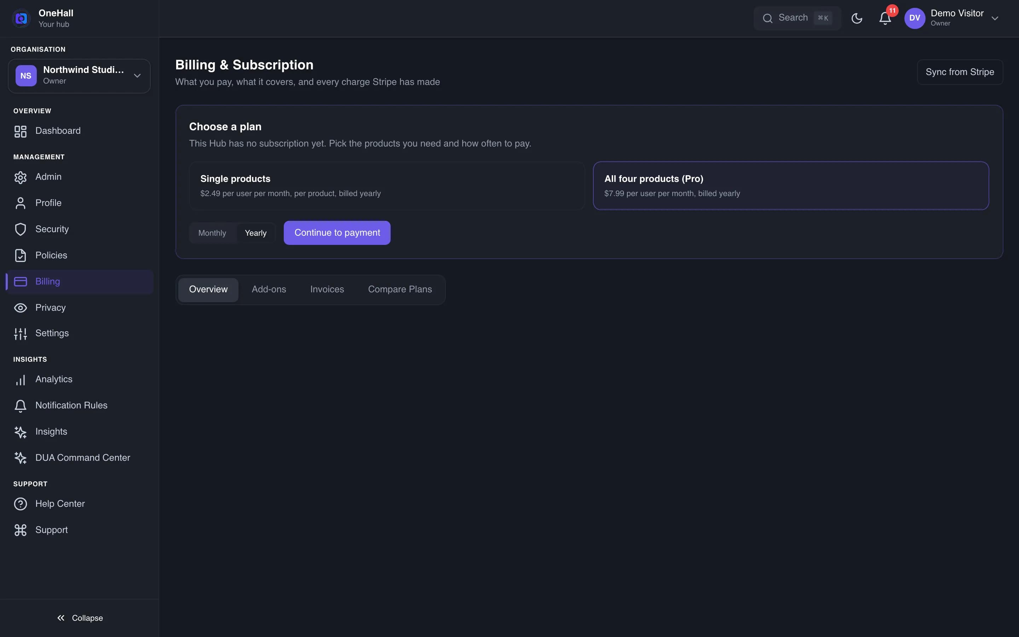Open the Add-ons tab

[269, 289]
